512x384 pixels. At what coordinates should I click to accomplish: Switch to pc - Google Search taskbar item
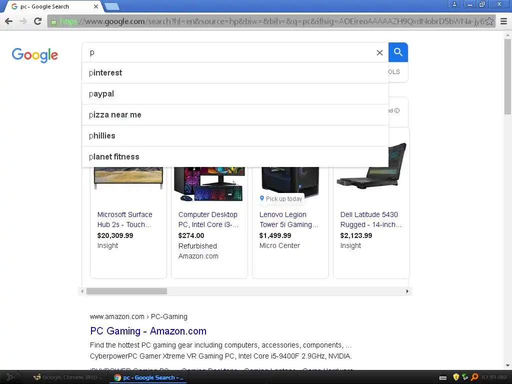(149, 377)
